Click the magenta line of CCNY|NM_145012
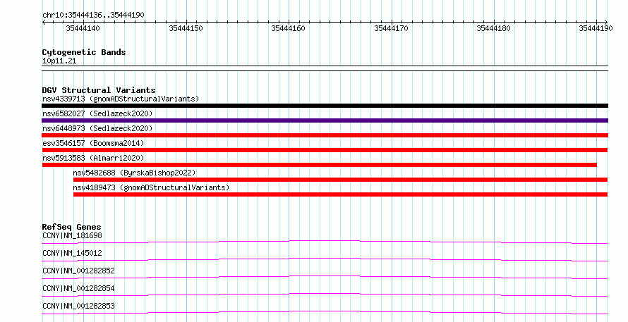This screenshot has width=628, height=322. (x=325, y=259)
